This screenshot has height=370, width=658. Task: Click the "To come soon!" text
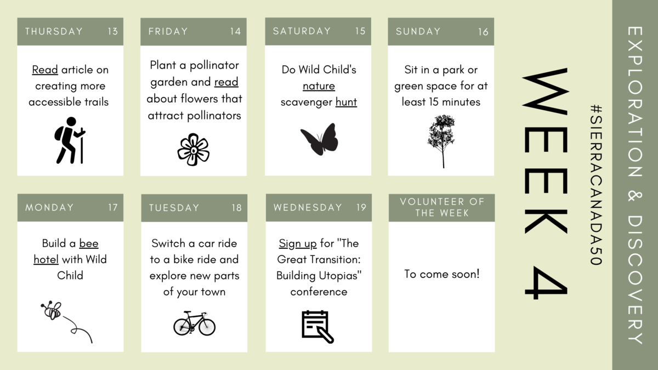(442, 274)
